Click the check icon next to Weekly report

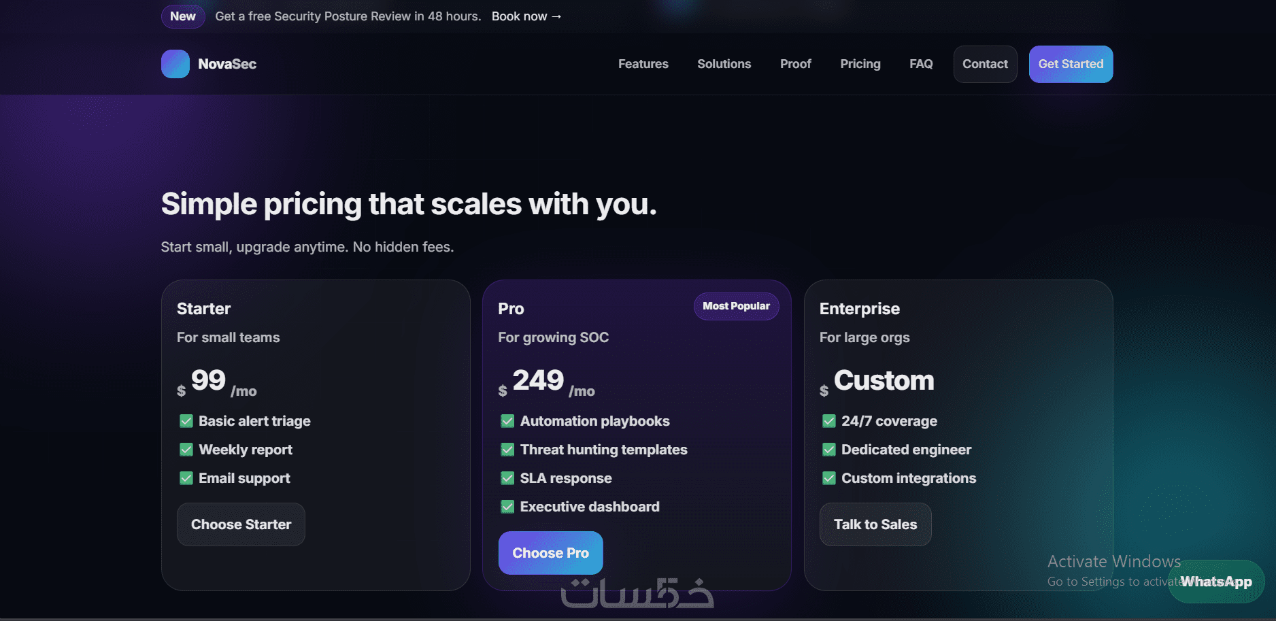[186, 450]
